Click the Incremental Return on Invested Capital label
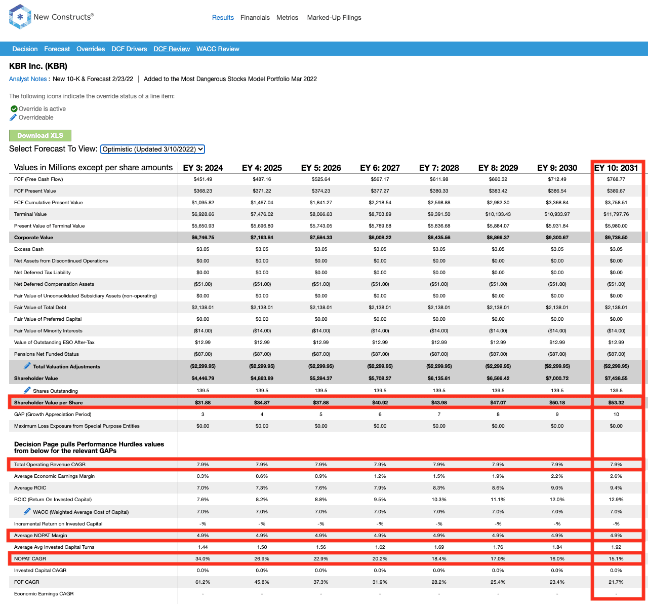 58,524
